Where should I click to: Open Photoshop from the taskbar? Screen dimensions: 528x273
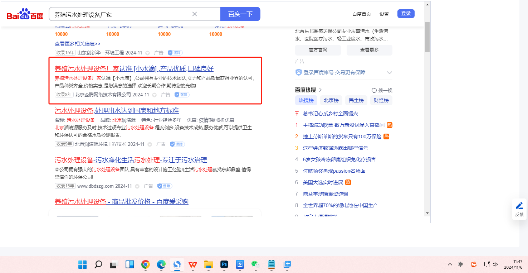[224, 264]
